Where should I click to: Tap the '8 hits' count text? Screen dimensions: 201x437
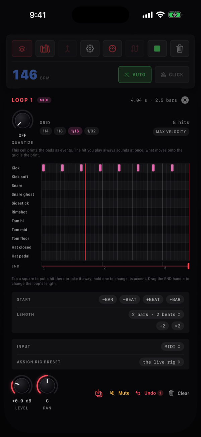click(181, 122)
